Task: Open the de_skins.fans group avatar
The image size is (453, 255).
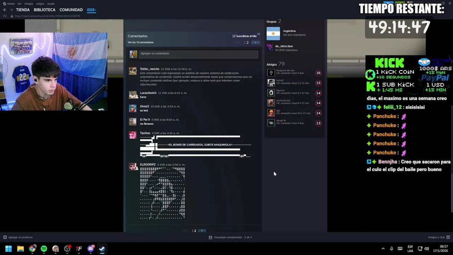Action: click(x=270, y=47)
